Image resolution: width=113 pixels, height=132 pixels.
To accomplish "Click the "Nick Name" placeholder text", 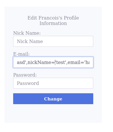I will pos(30,41).
